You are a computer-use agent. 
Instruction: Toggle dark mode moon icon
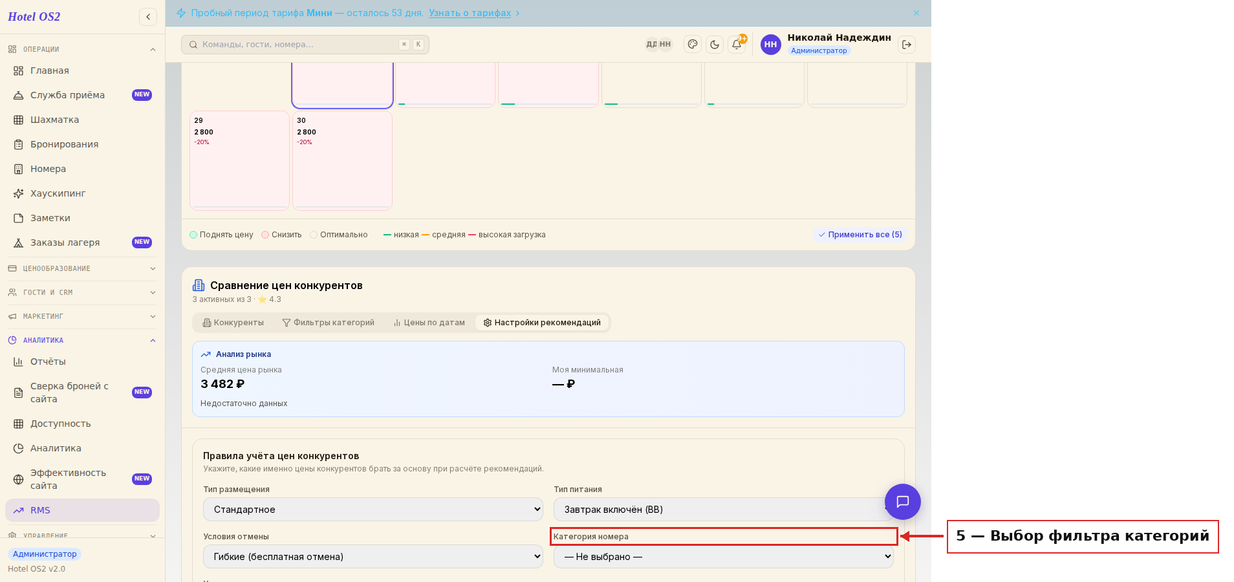point(714,45)
